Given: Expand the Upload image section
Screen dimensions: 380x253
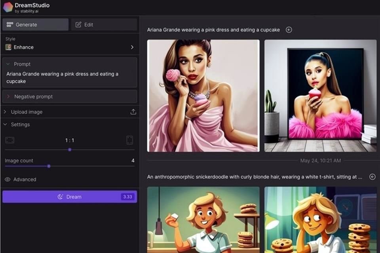Looking at the screenshot, I should click(x=6, y=112).
